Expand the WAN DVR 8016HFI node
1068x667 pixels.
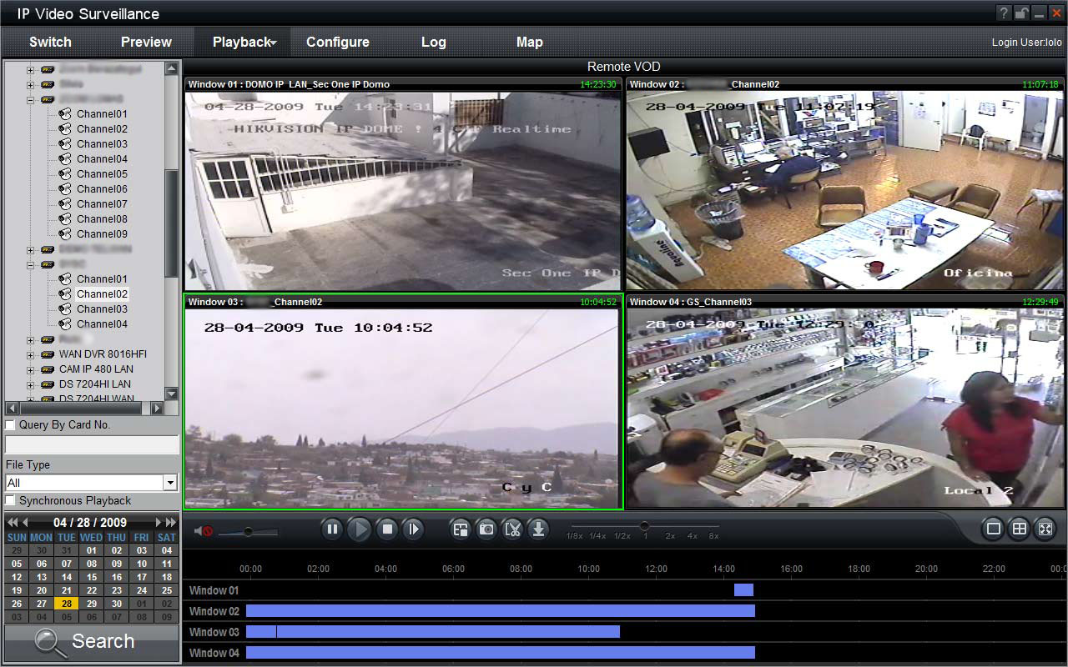(31, 354)
